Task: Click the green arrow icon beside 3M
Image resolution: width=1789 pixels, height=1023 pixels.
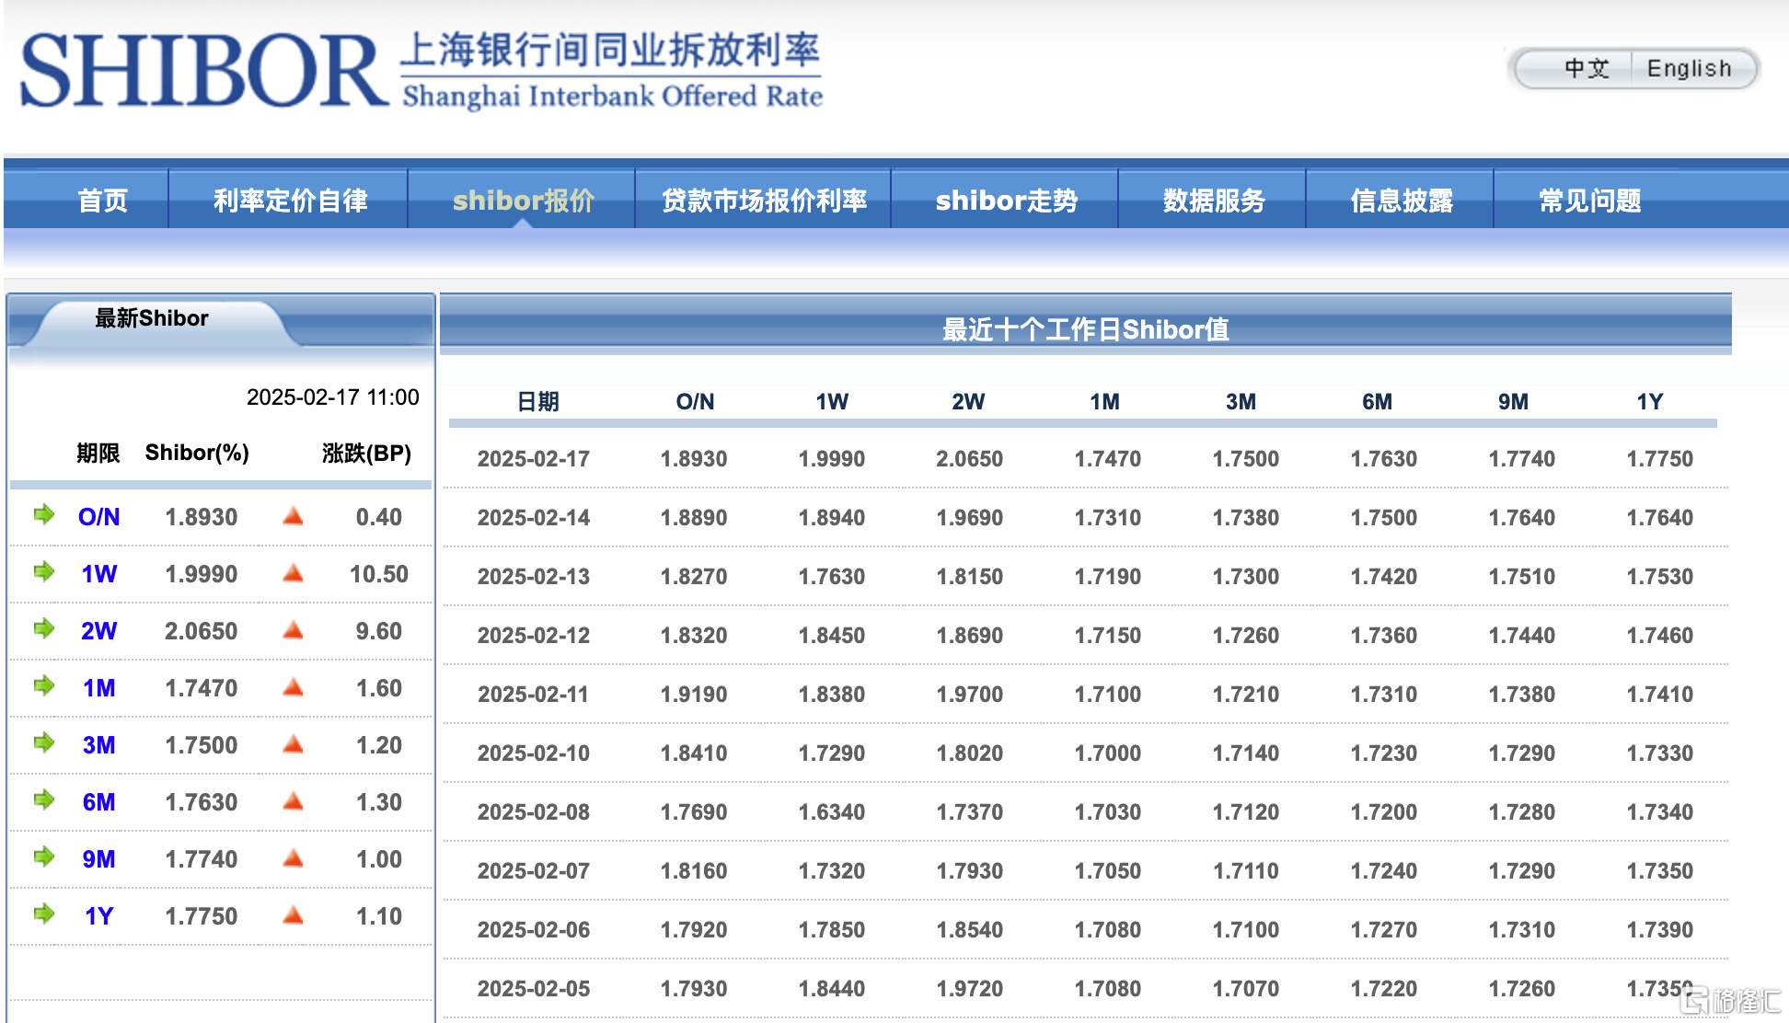Action: tap(44, 742)
